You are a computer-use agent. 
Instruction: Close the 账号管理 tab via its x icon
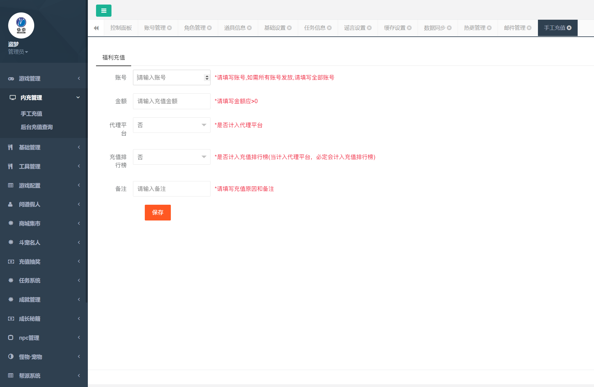(x=170, y=28)
